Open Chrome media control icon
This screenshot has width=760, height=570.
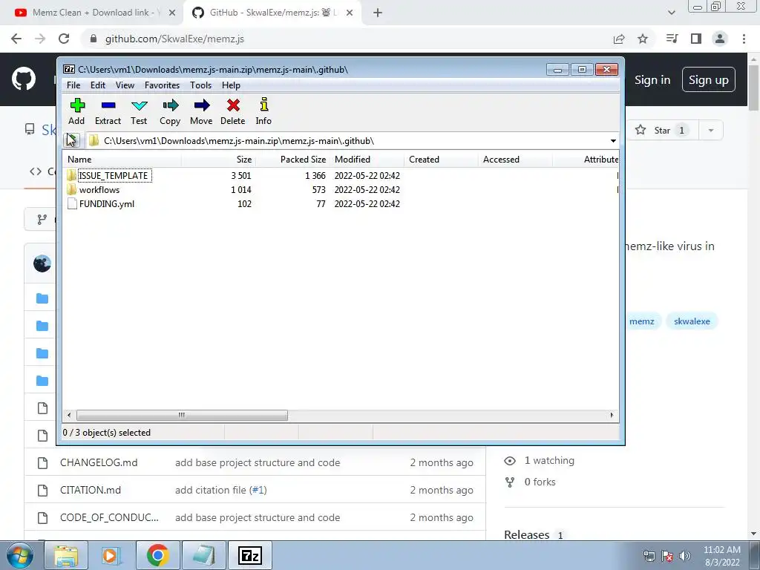pyautogui.click(x=672, y=39)
